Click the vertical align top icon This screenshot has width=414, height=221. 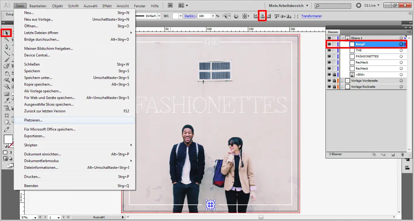coord(276,16)
